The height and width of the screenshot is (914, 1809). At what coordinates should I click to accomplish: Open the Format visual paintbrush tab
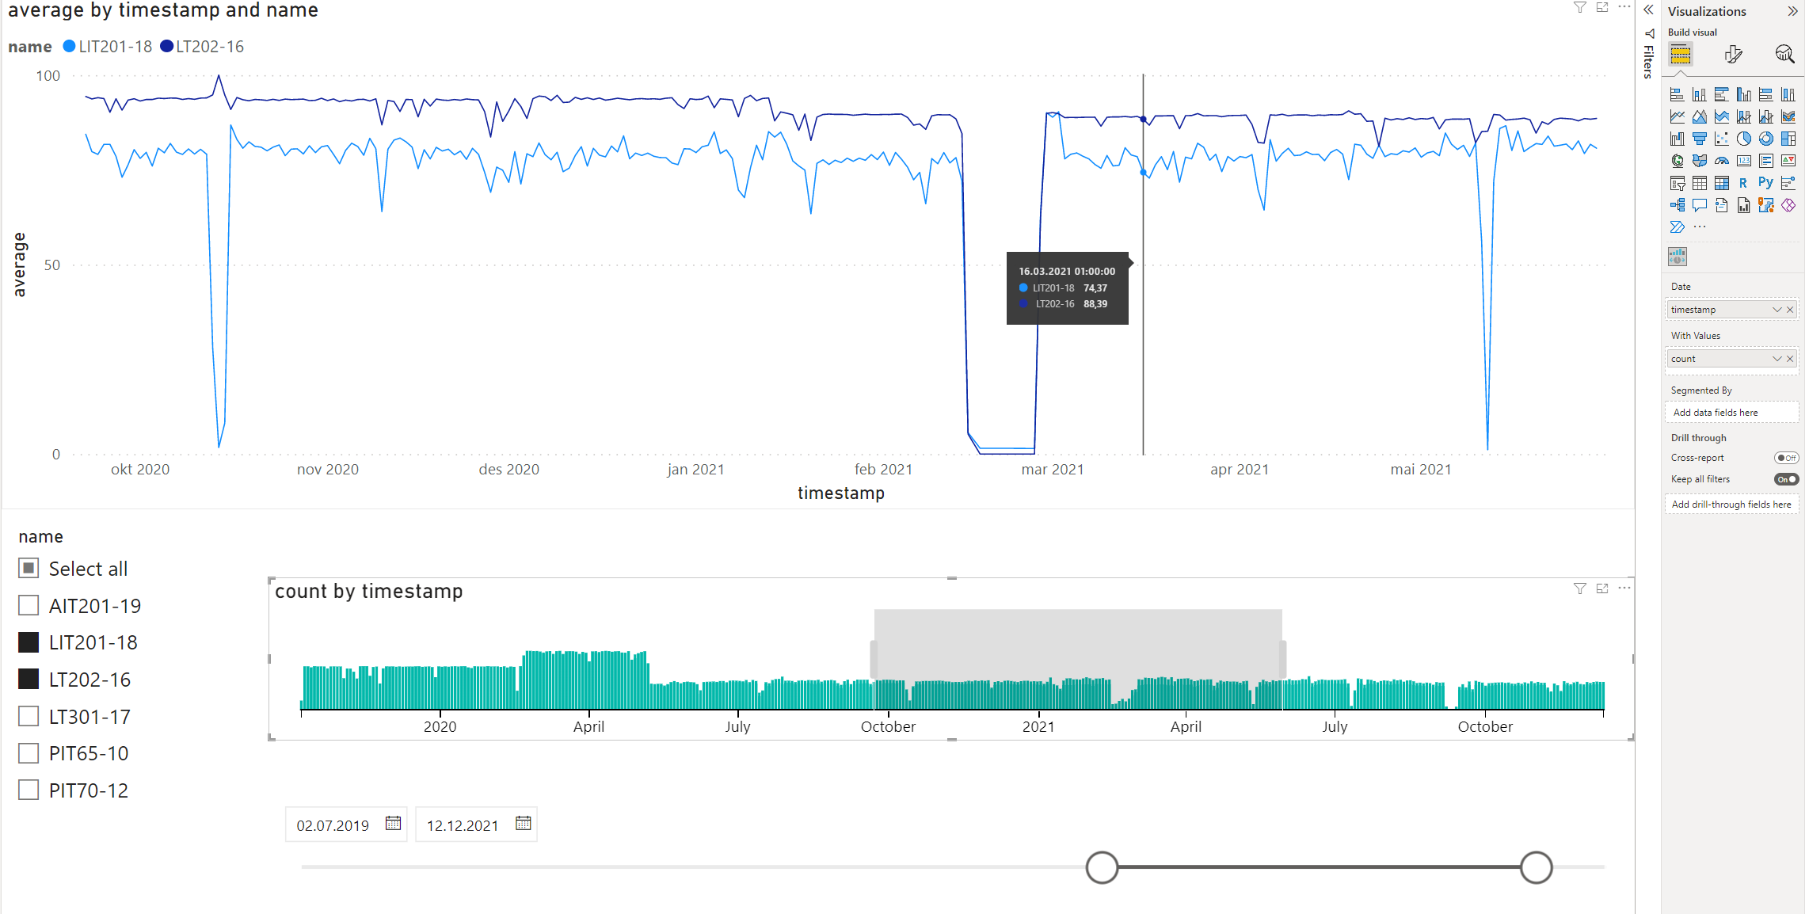[1733, 54]
